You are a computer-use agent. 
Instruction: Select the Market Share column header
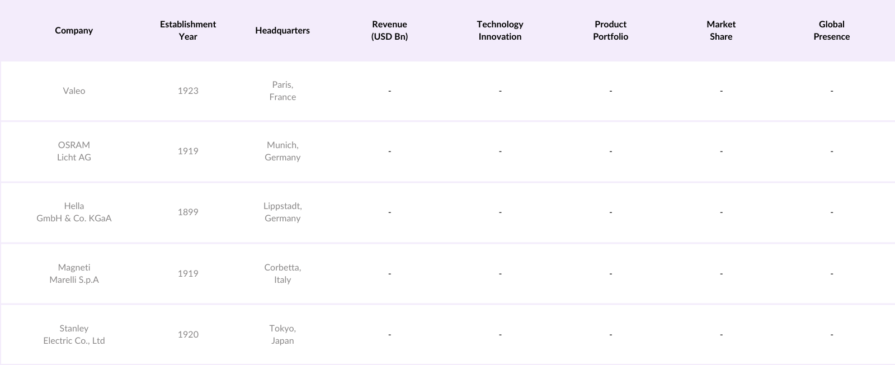coord(721,30)
